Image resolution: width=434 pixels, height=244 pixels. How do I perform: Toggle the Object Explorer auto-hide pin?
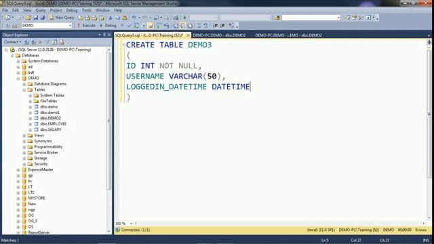[104, 35]
